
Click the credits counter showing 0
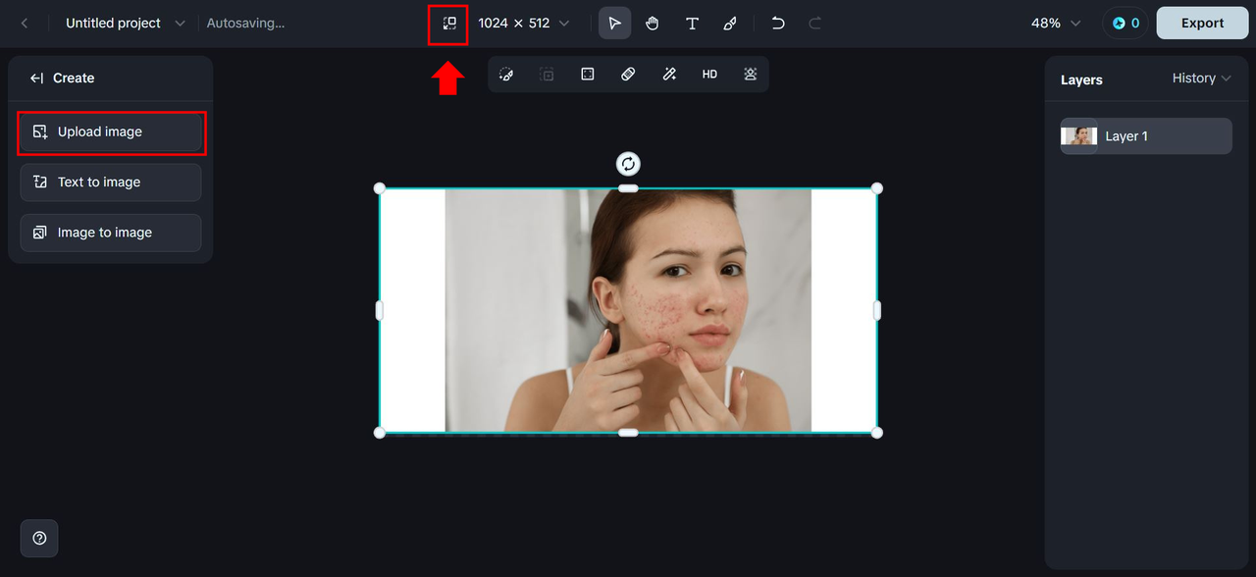point(1125,23)
